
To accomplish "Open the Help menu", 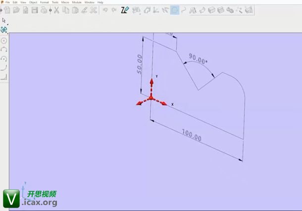I will pos(100,2).
